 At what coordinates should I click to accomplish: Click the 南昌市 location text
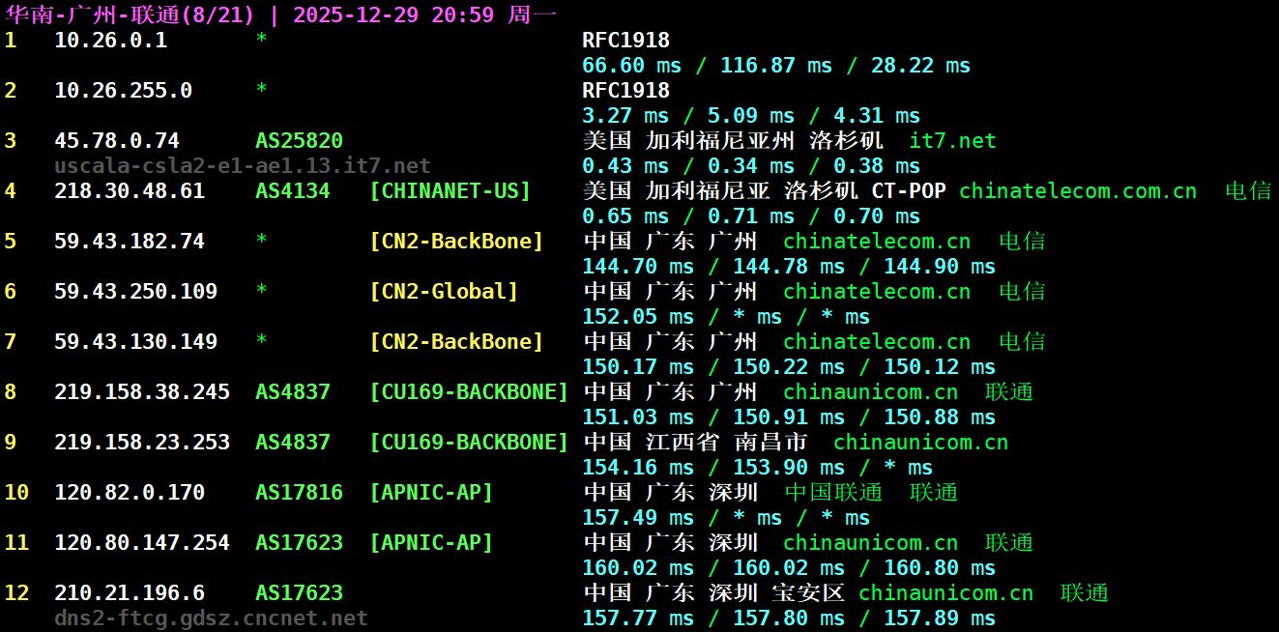click(x=770, y=443)
